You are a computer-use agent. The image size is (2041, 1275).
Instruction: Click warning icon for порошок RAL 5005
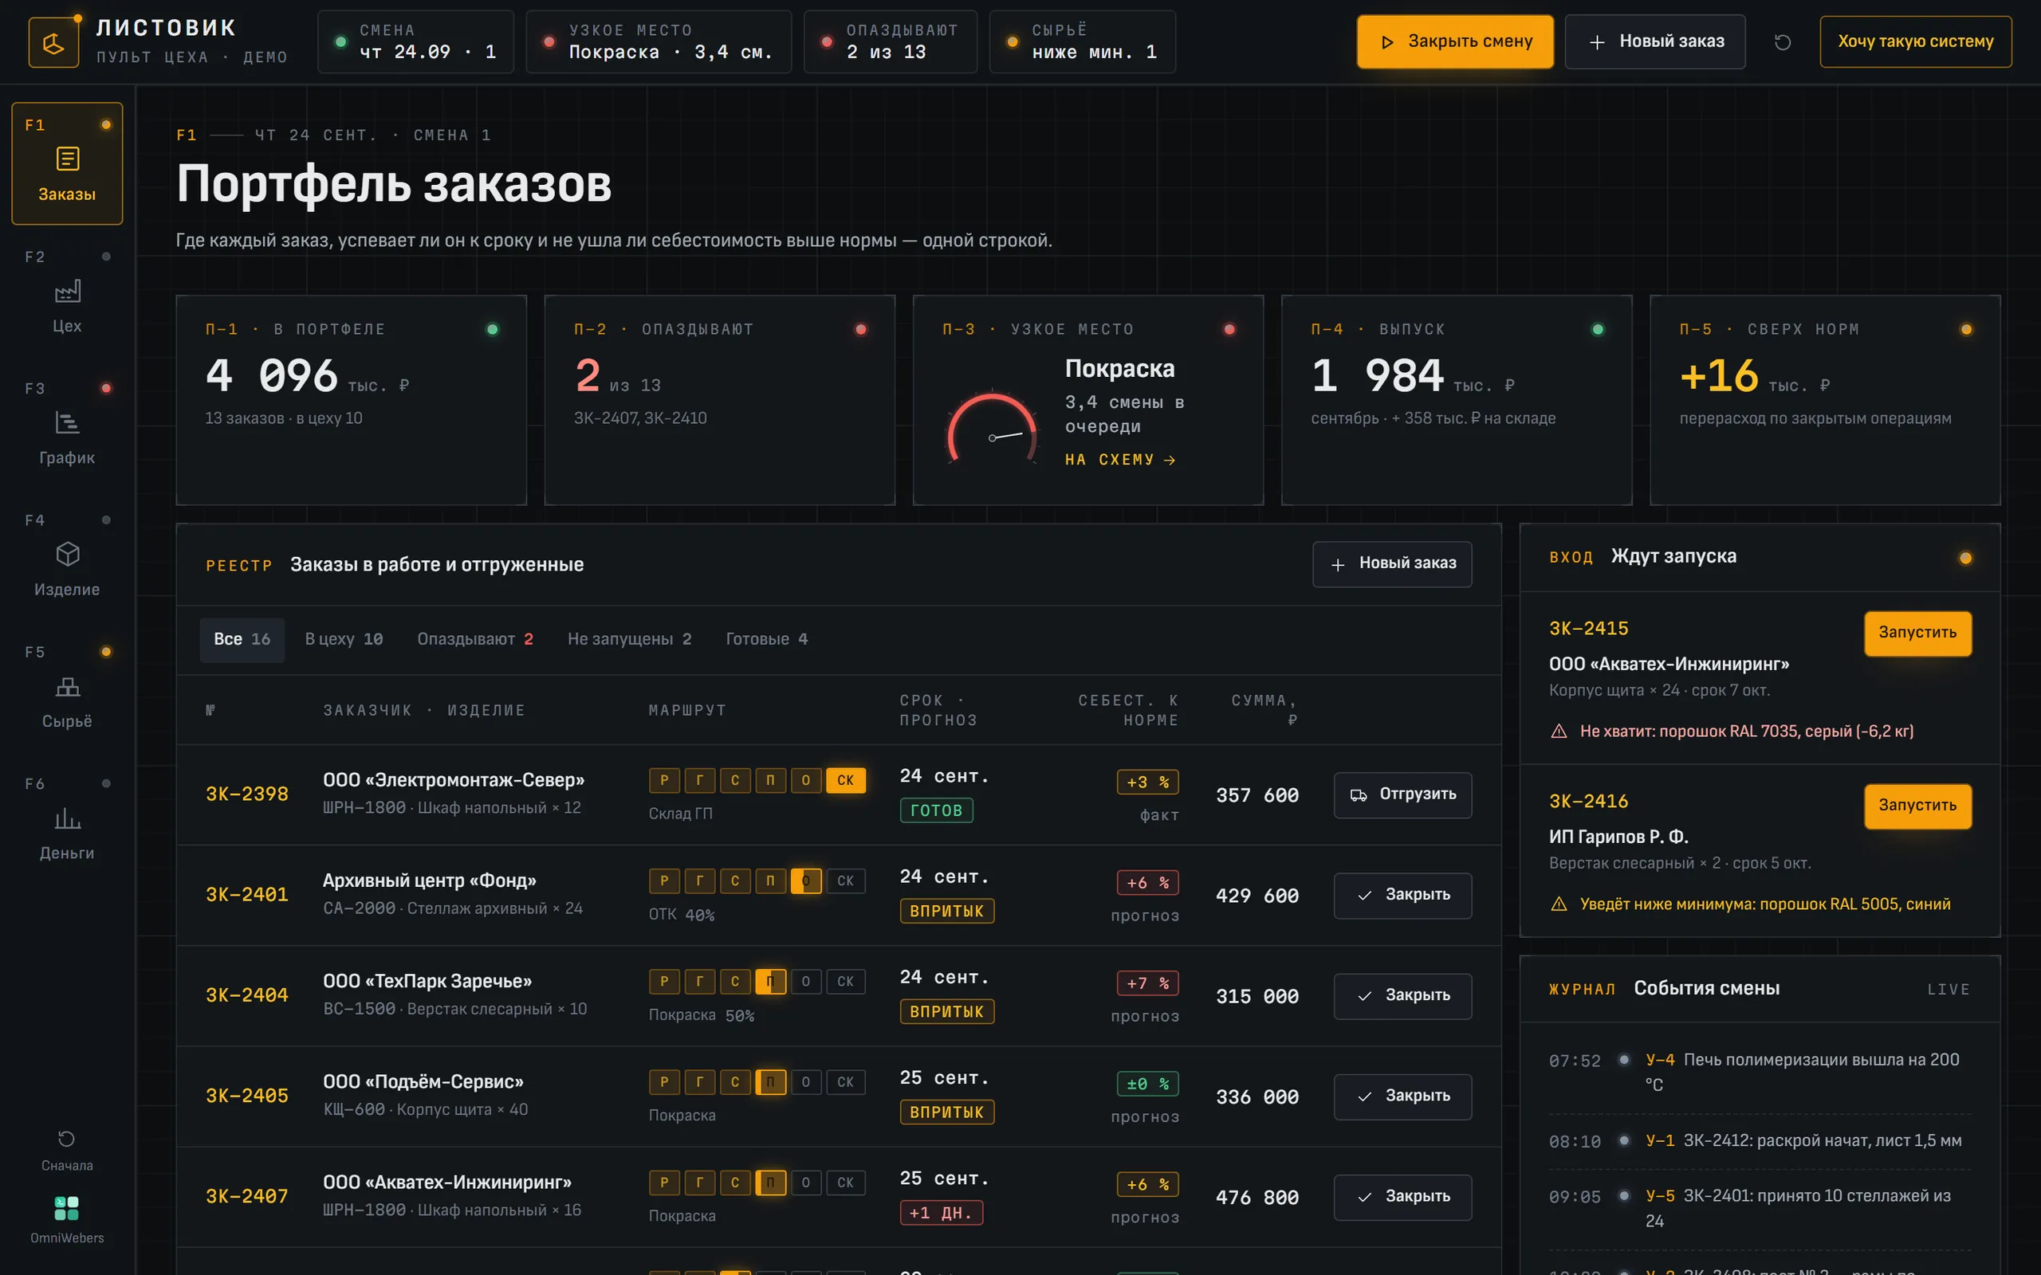(1559, 904)
